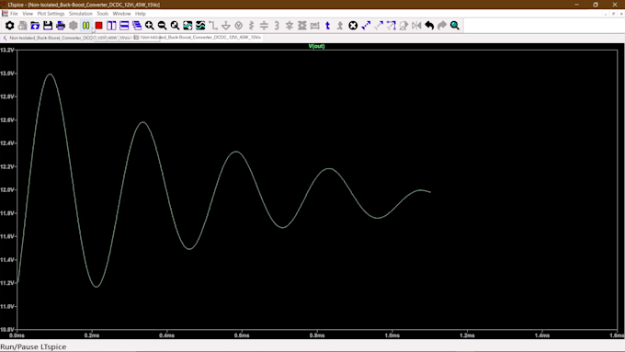Pause the simulation with the pause icon
625x352 pixels.
[86, 26]
